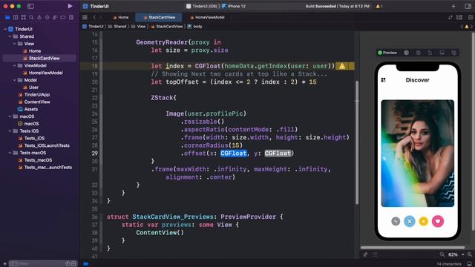Open the Source Control navigator
The image size is (475, 267).
pos(16,18)
